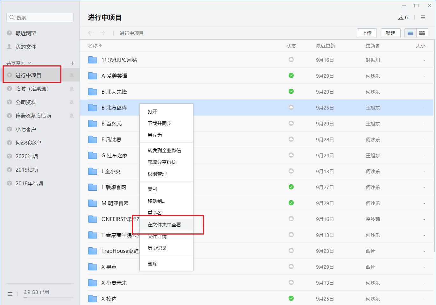Choose 下载并同步 from context menu
Image resolution: width=436 pixels, height=305 pixels.
coord(166,123)
